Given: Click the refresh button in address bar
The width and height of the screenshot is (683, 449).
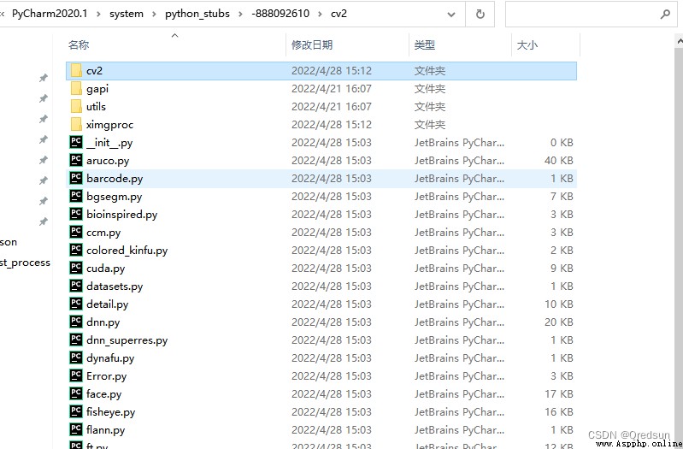Looking at the screenshot, I should click(x=480, y=14).
